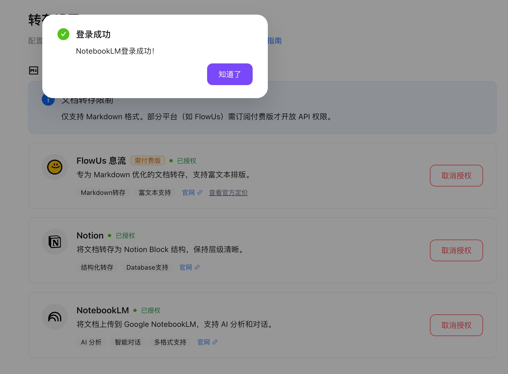Viewport: 508px width, 374px height.
Task: Open the 指南 guide link
Action: [x=274, y=41]
